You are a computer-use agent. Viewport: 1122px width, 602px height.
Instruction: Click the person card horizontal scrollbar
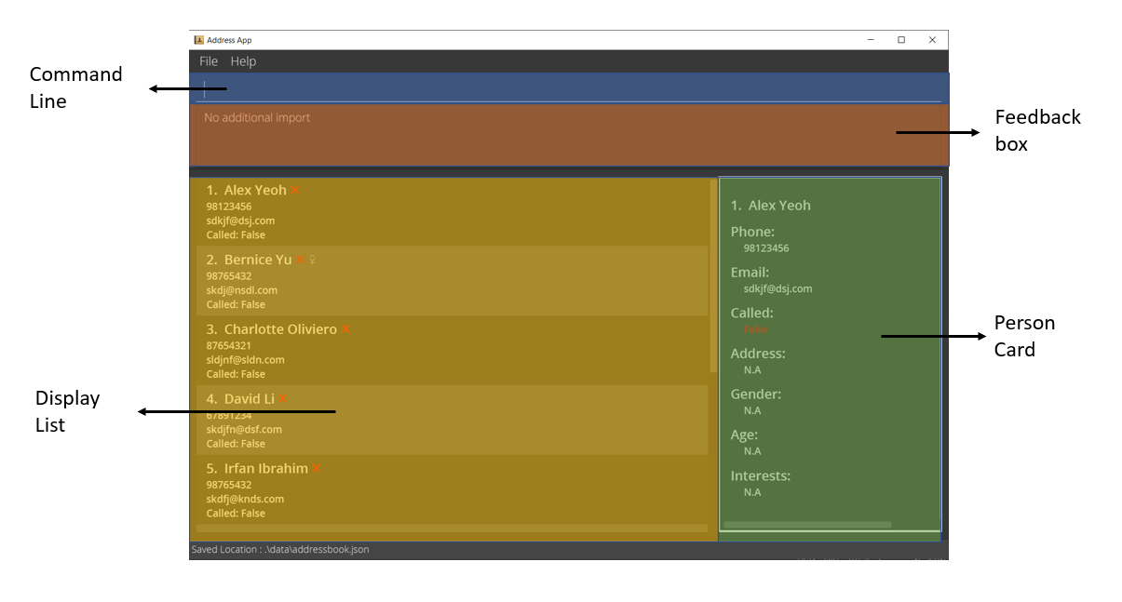tap(807, 525)
